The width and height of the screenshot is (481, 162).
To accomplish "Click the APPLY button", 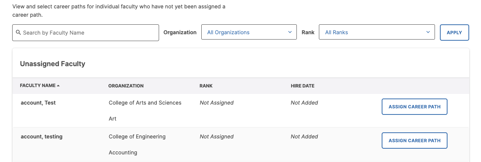I will point(454,33).
